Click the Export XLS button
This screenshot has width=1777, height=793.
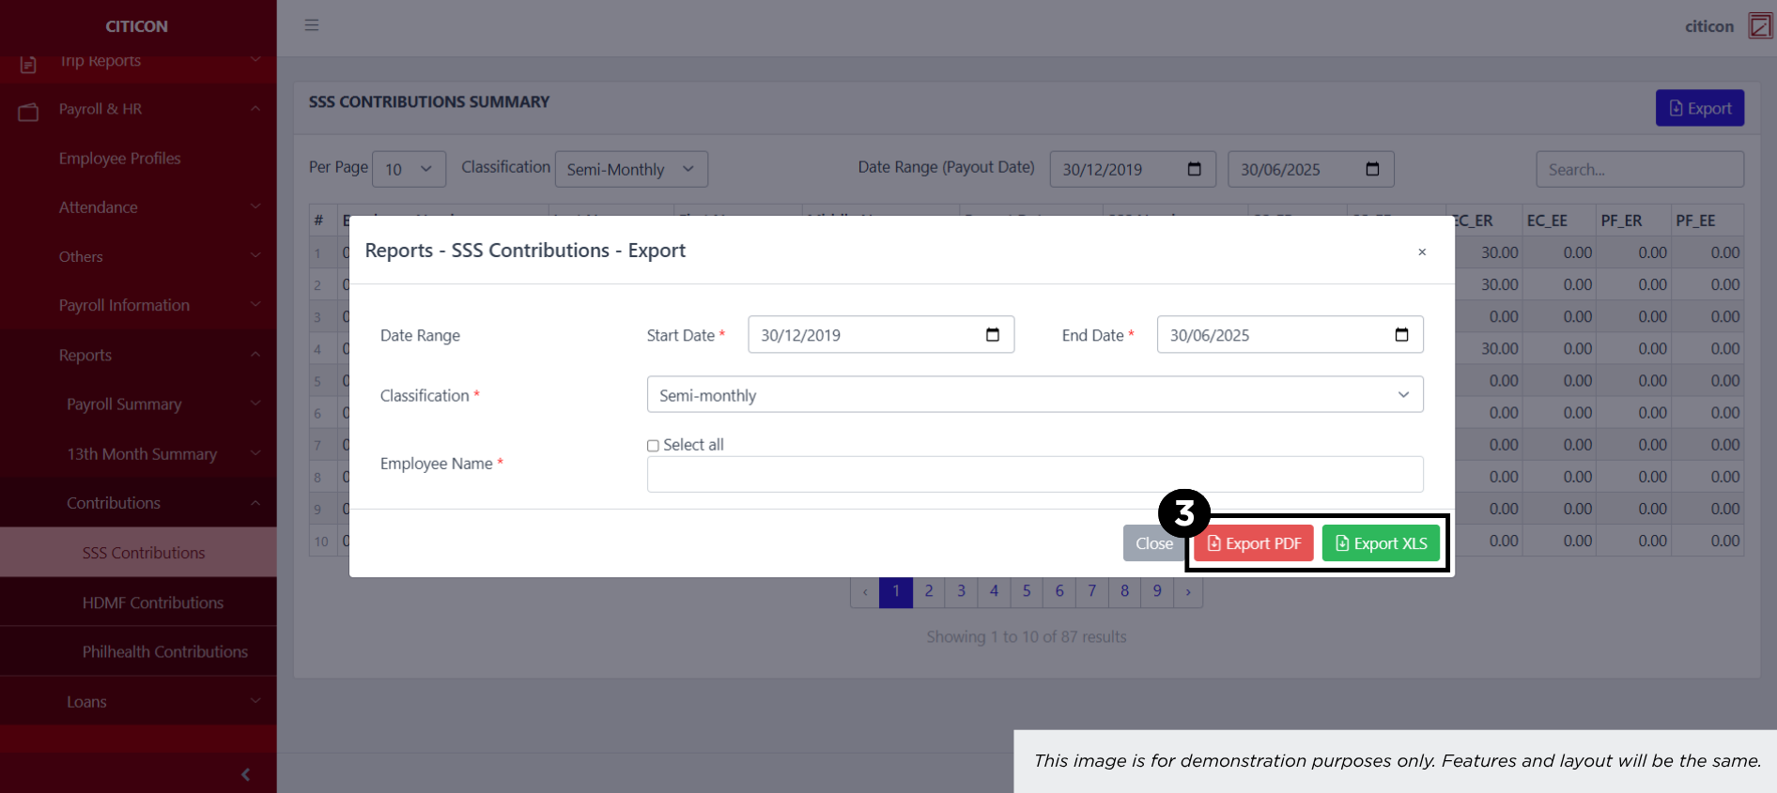(1381, 543)
